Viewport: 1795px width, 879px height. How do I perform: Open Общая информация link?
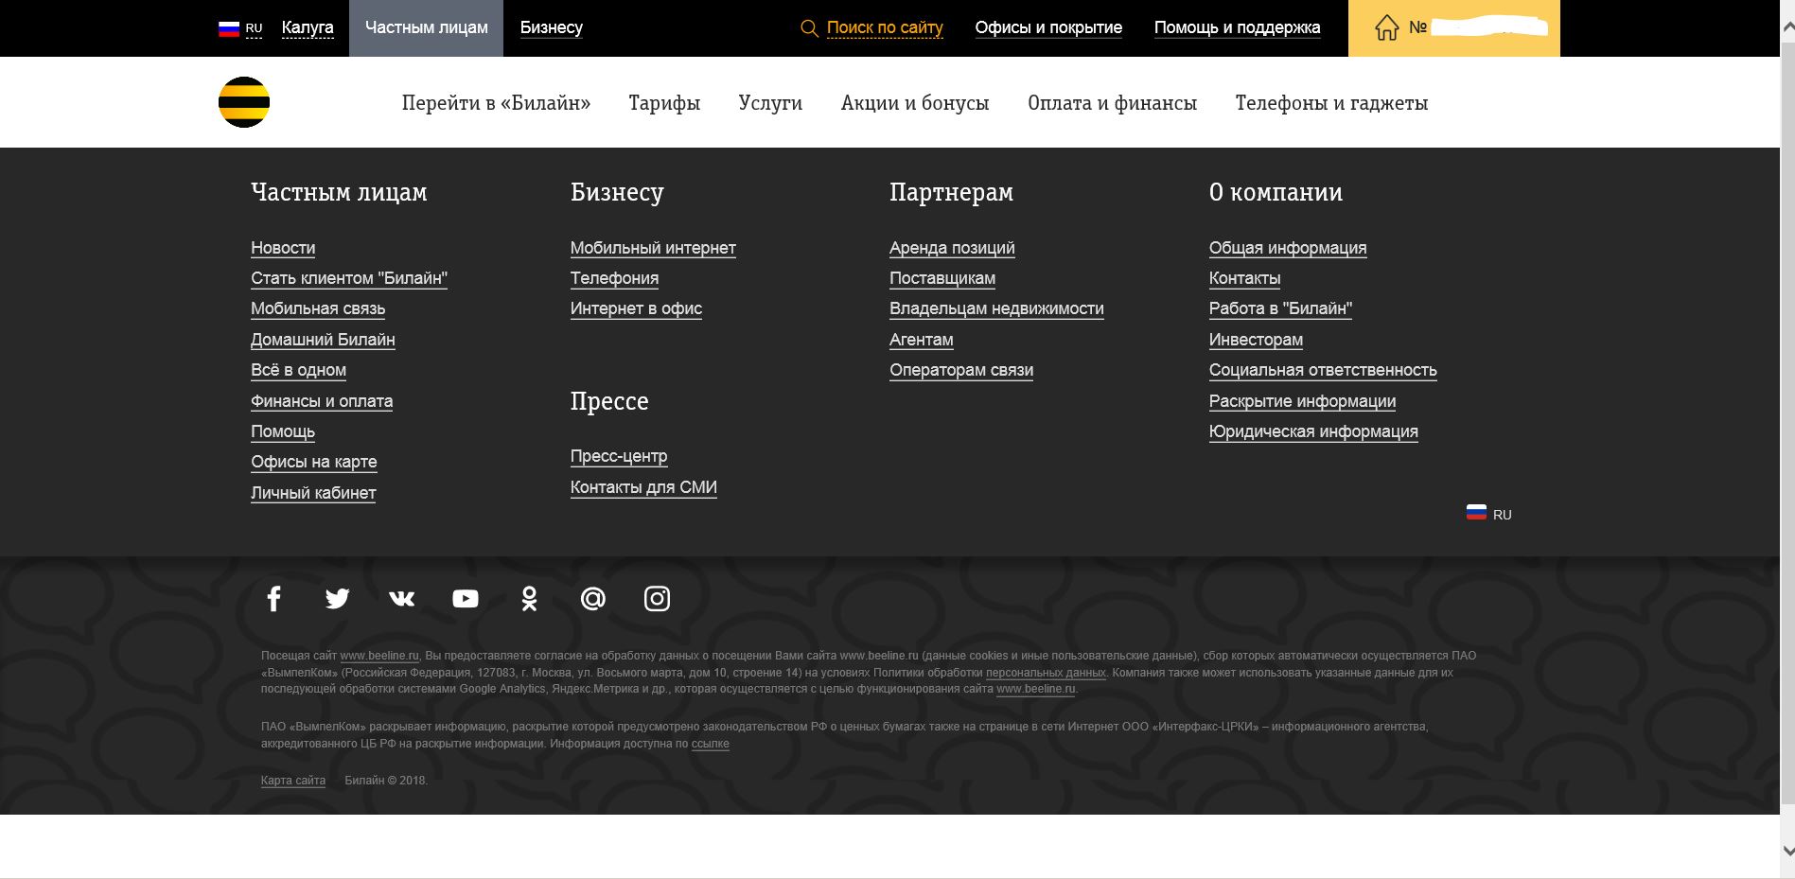(x=1288, y=248)
